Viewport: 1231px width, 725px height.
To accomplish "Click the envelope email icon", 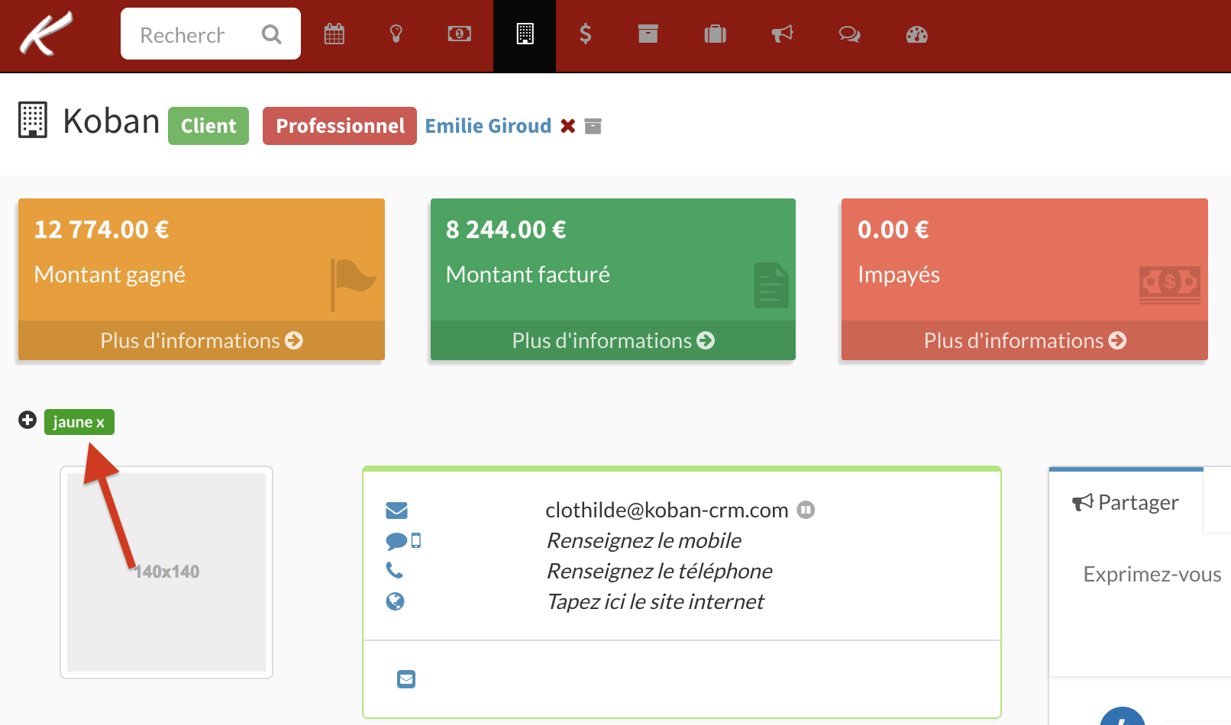I will point(396,510).
